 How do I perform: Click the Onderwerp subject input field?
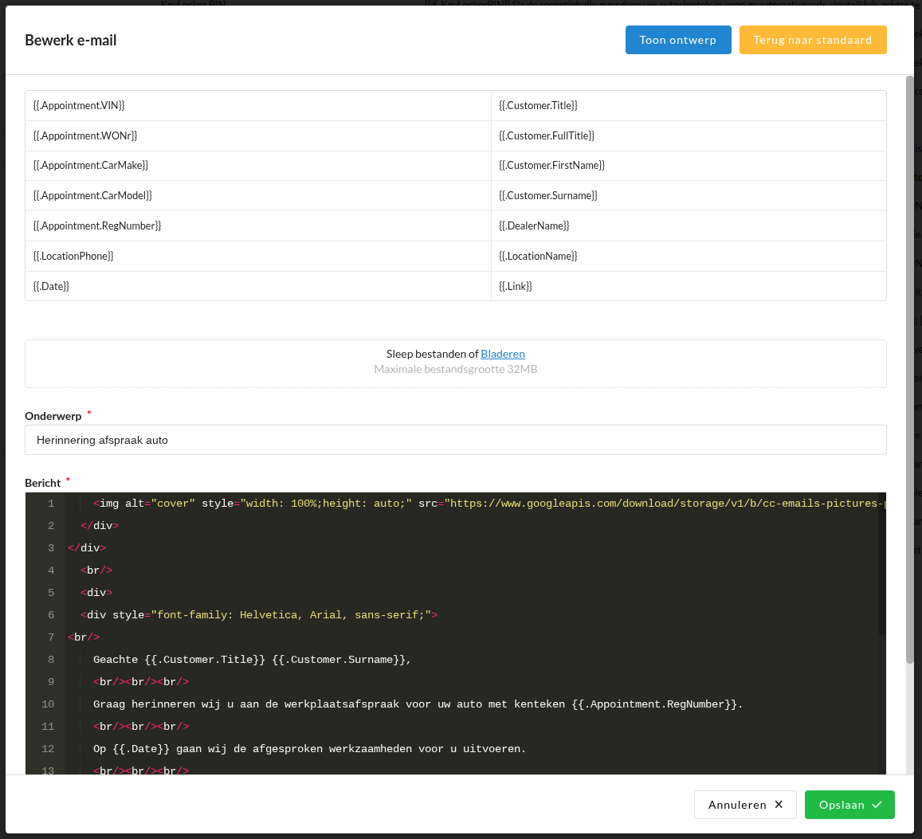[455, 440]
